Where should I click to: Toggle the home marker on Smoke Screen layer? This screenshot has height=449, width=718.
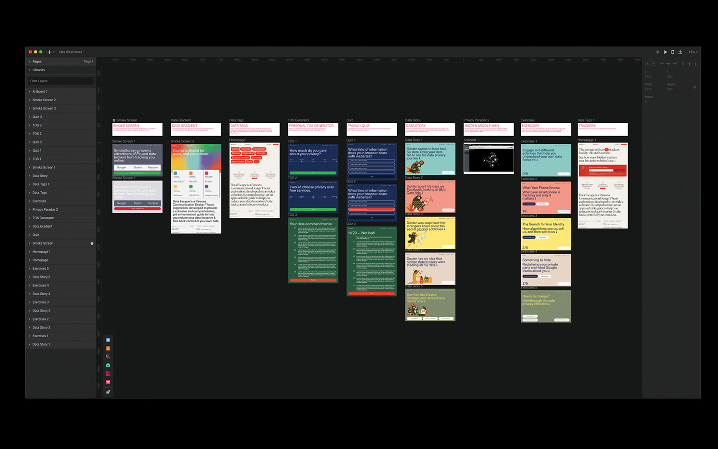[92, 243]
